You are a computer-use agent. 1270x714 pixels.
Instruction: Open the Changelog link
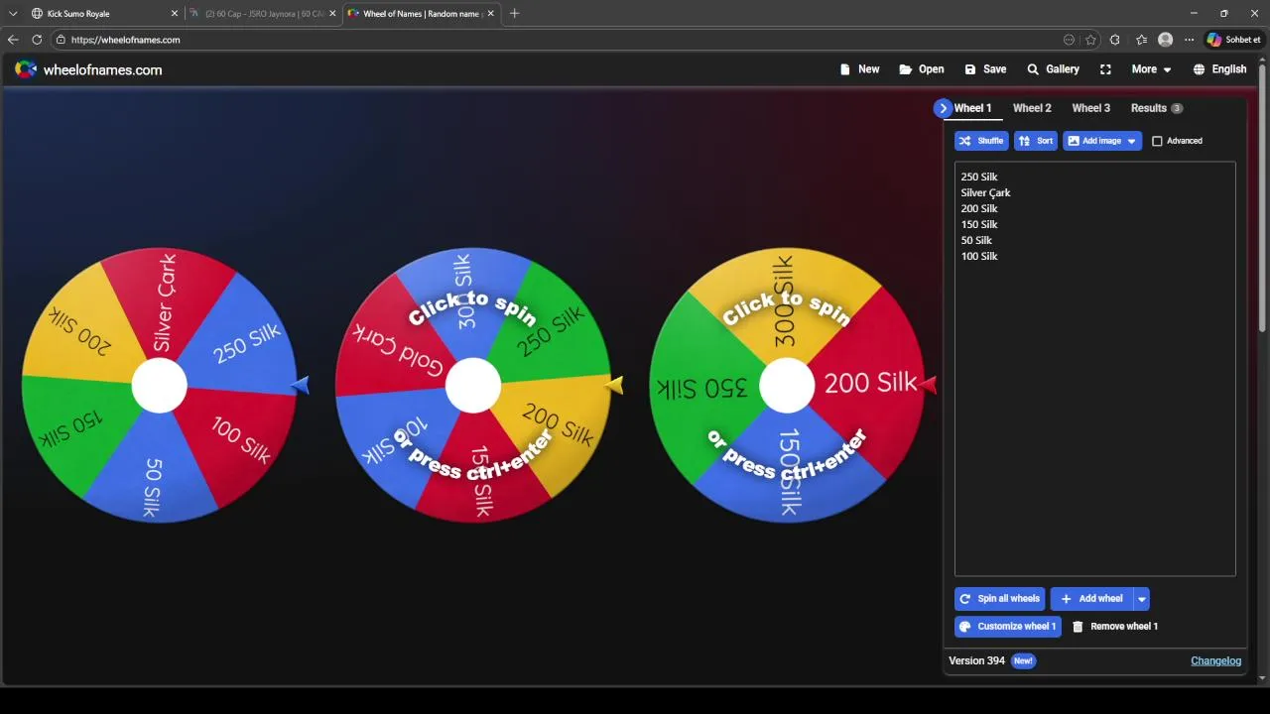coord(1215,660)
